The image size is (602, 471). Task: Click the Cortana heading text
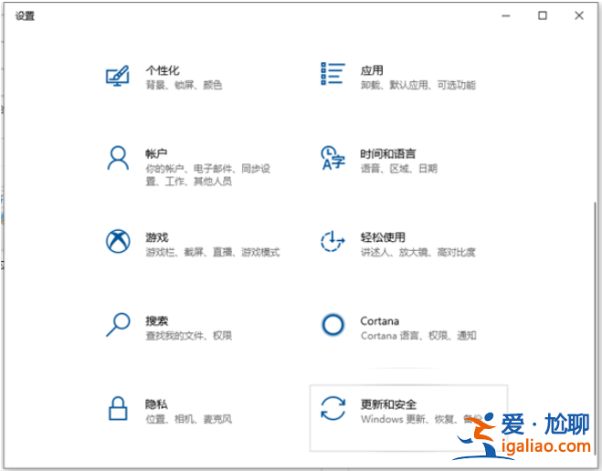(380, 321)
